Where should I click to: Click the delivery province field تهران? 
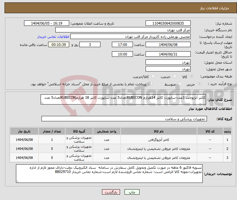pos(168,62)
